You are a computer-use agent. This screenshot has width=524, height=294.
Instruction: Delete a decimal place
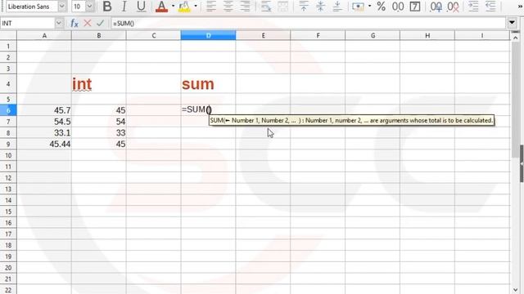tap(453, 7)
